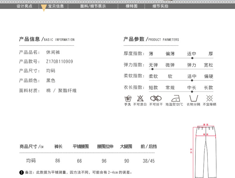Open the 细节实拍 tab
Viewport: 235px width, 178px height.
[x=160, y=6]
